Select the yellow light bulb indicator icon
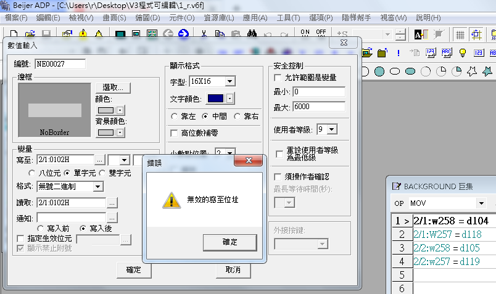This screenshot has width=496, height=294. pyautogui.click(x=462, y=53)
